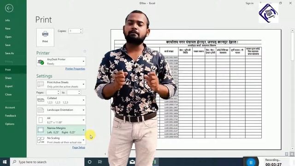Pause the screen recording
Screen dimensions: 295x166
[251, 162]
